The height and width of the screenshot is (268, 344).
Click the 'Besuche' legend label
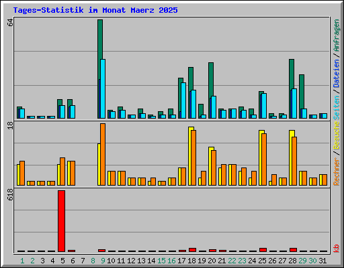[336, 135]
